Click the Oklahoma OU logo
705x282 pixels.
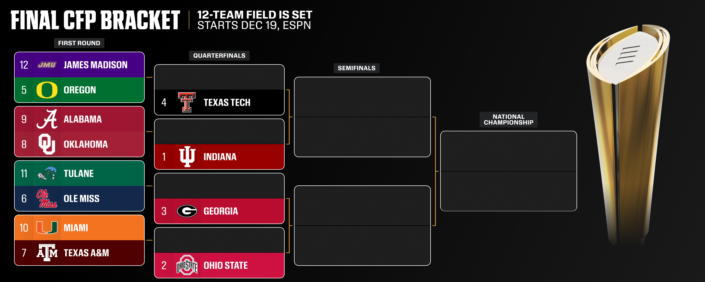pyautogui.click(x=47, y=144)
